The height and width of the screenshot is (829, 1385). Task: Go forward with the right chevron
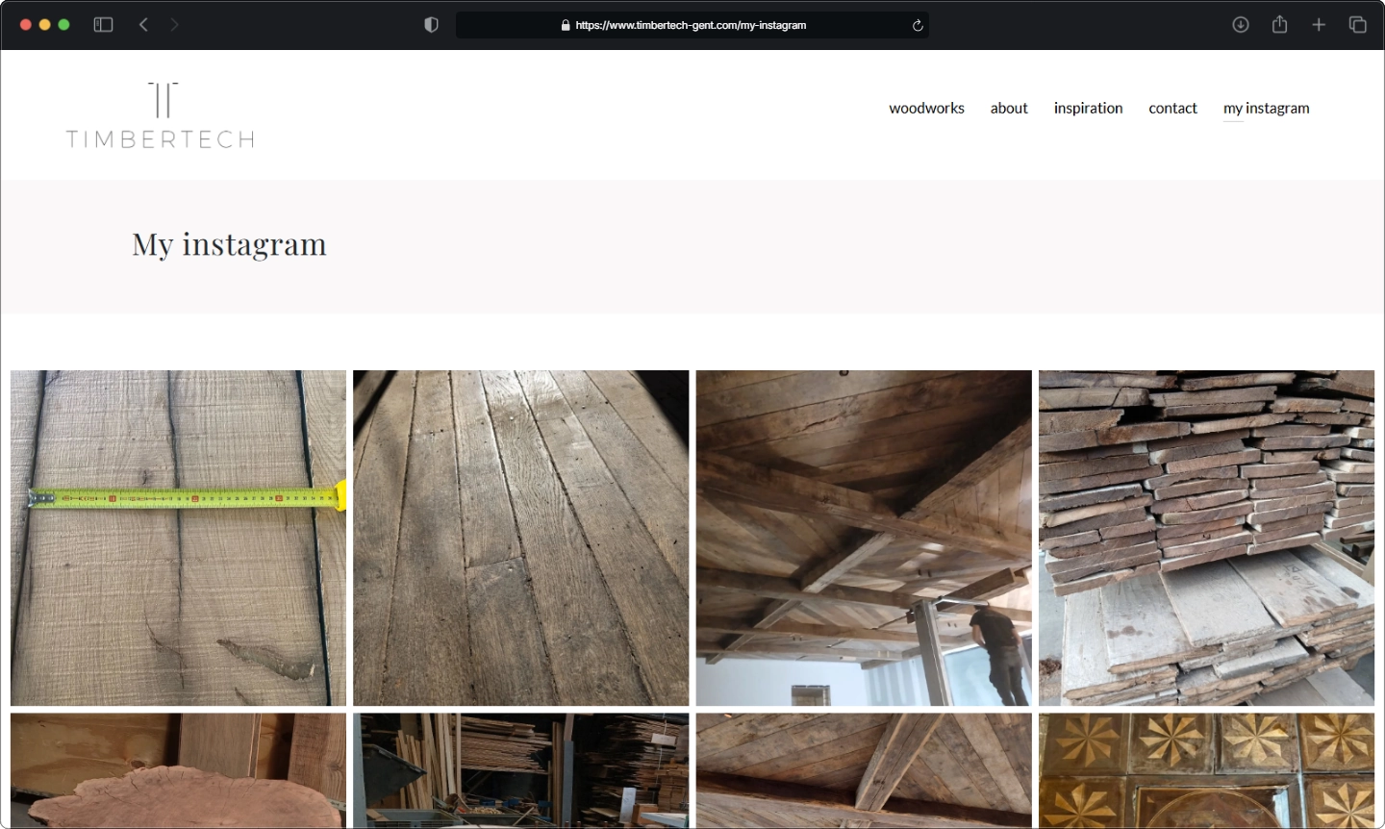point(174,25)
